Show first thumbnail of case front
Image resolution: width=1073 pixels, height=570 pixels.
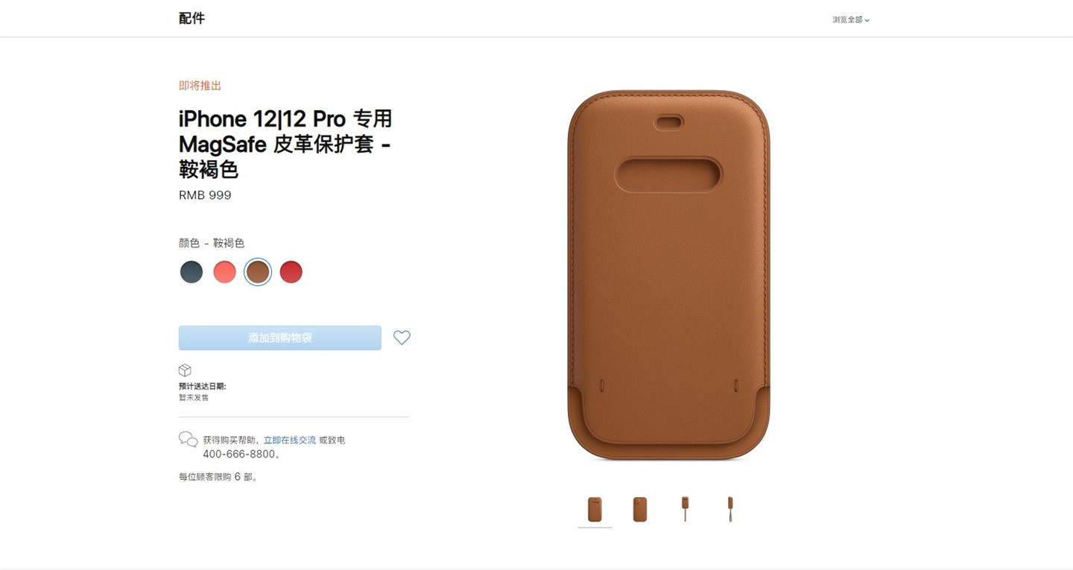coord(595,510)
